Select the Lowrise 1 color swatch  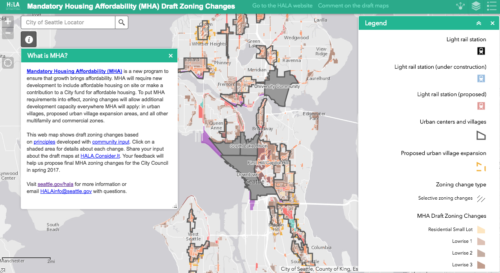481,241
